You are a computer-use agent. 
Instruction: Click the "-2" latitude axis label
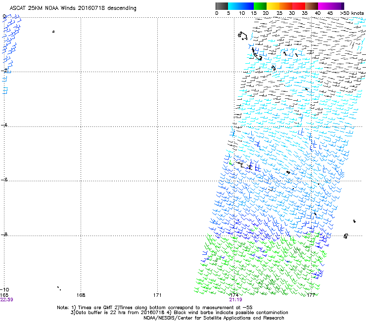pyautogui.click(x=4, y=71)
